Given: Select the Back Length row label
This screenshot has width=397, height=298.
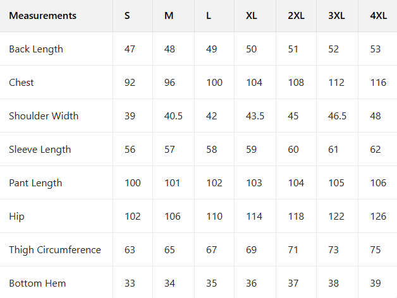Looking at the screenshot, I should pos(36,49).
